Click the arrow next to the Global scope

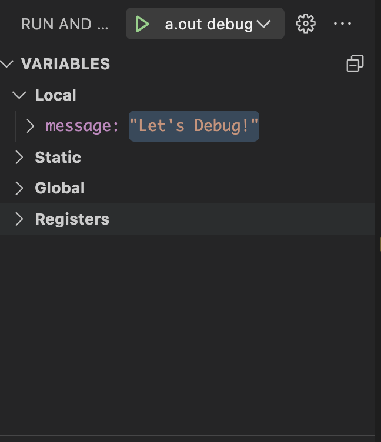pyautogui.click(x=19, y=188)
